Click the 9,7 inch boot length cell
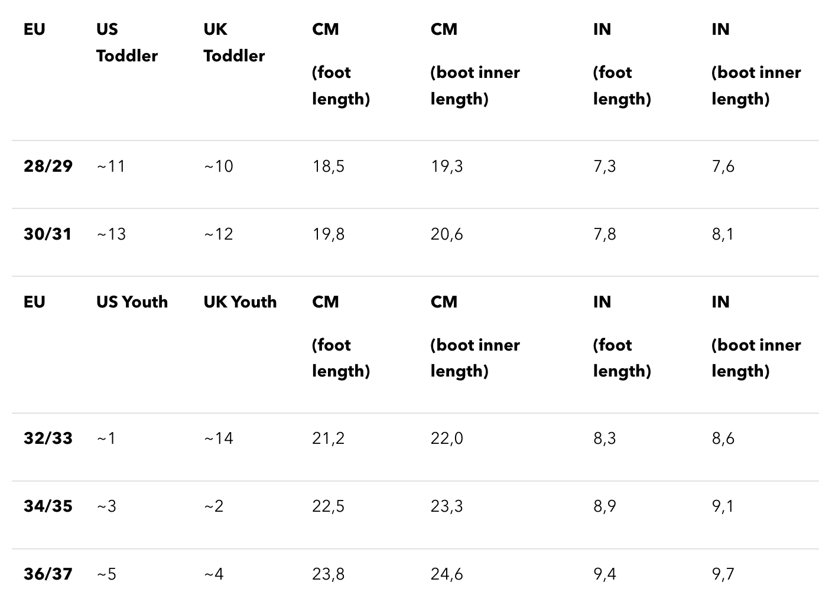 click(723, 574)
